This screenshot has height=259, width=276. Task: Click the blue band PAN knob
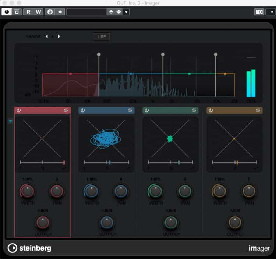tap(121, 191)
